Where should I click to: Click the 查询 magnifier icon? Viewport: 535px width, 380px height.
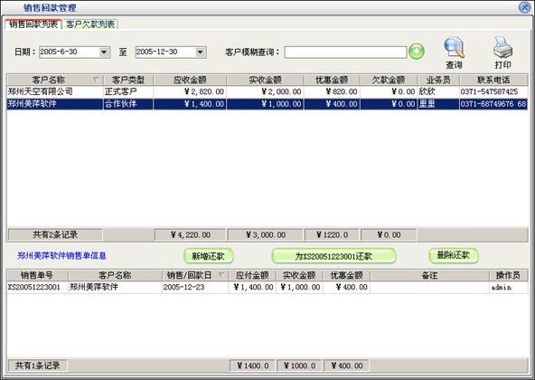pyautogui.click(x=454, y=48)
